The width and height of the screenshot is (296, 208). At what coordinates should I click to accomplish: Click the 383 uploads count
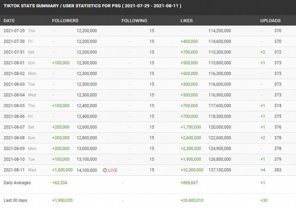click(277, 170)
